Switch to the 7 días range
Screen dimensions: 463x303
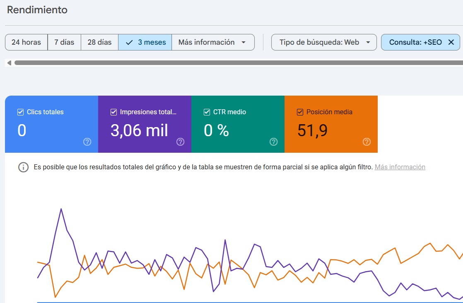[64, 42]
